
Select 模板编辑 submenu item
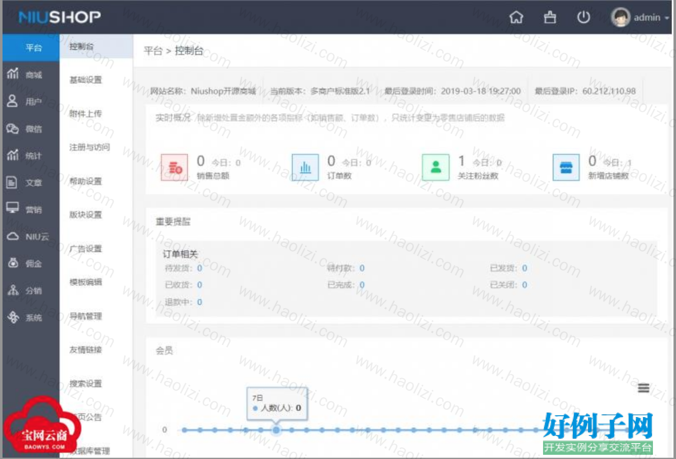86,282
